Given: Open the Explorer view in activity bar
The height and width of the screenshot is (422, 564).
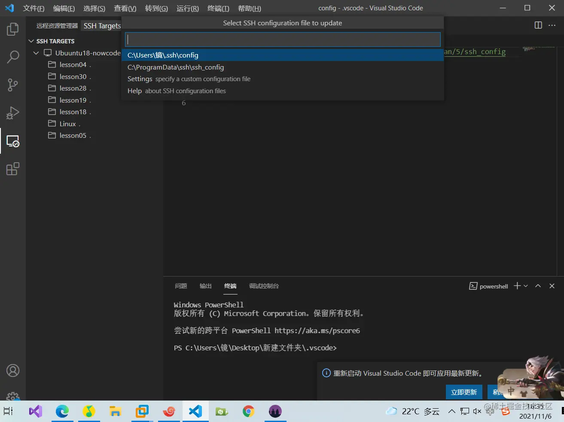Looking at the screenshot, I should [x=13, y=29].
